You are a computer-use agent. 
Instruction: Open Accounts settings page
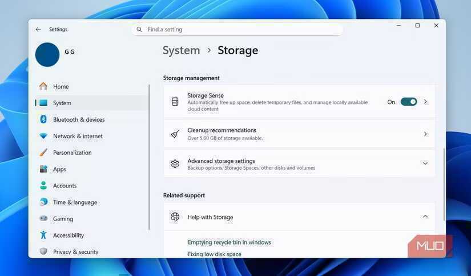[65, 186]
